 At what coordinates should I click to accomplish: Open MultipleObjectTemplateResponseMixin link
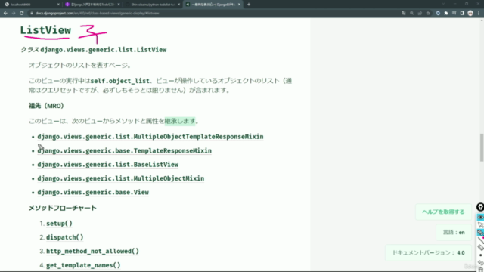pyautogui.click(x=150, y=137)
